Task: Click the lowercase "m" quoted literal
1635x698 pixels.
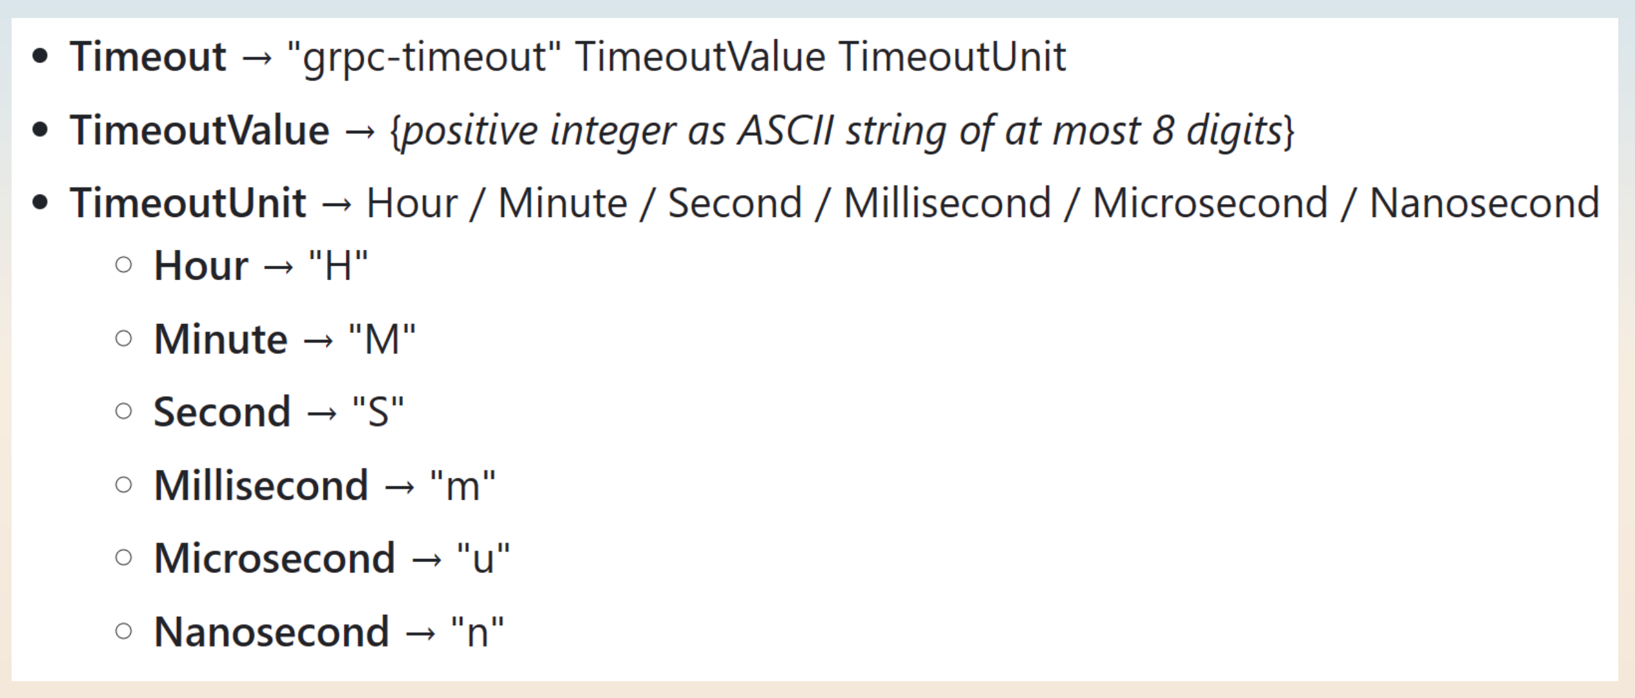Action: click(462, 486)
